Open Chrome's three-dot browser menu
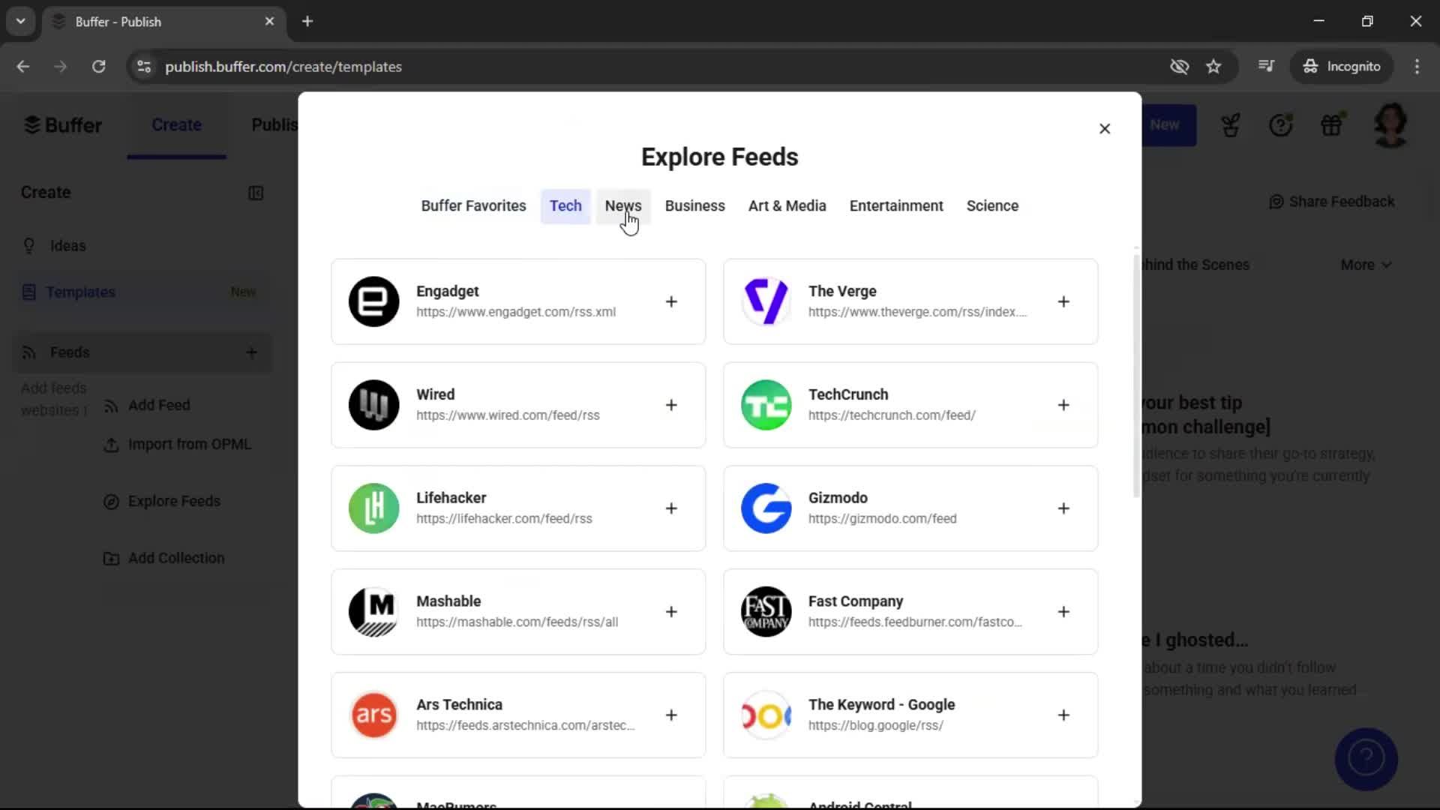The height and width of the screenshot is (810, 1440). coord(1417,66)
